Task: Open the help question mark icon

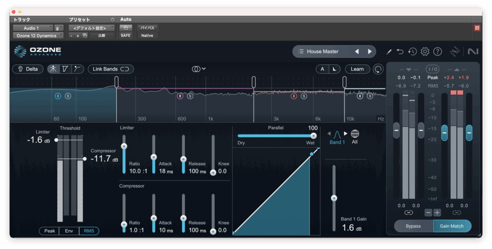Action: (437, 51)
